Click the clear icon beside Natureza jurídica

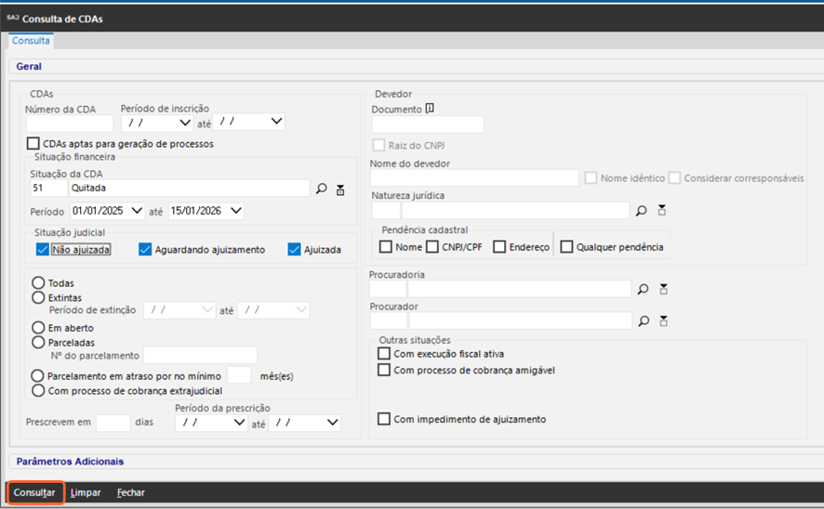pos(662,211)
